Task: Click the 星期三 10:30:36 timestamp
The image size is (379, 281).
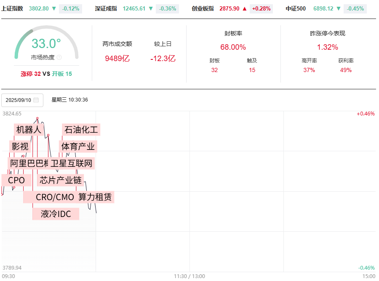Action: (69, 100)
